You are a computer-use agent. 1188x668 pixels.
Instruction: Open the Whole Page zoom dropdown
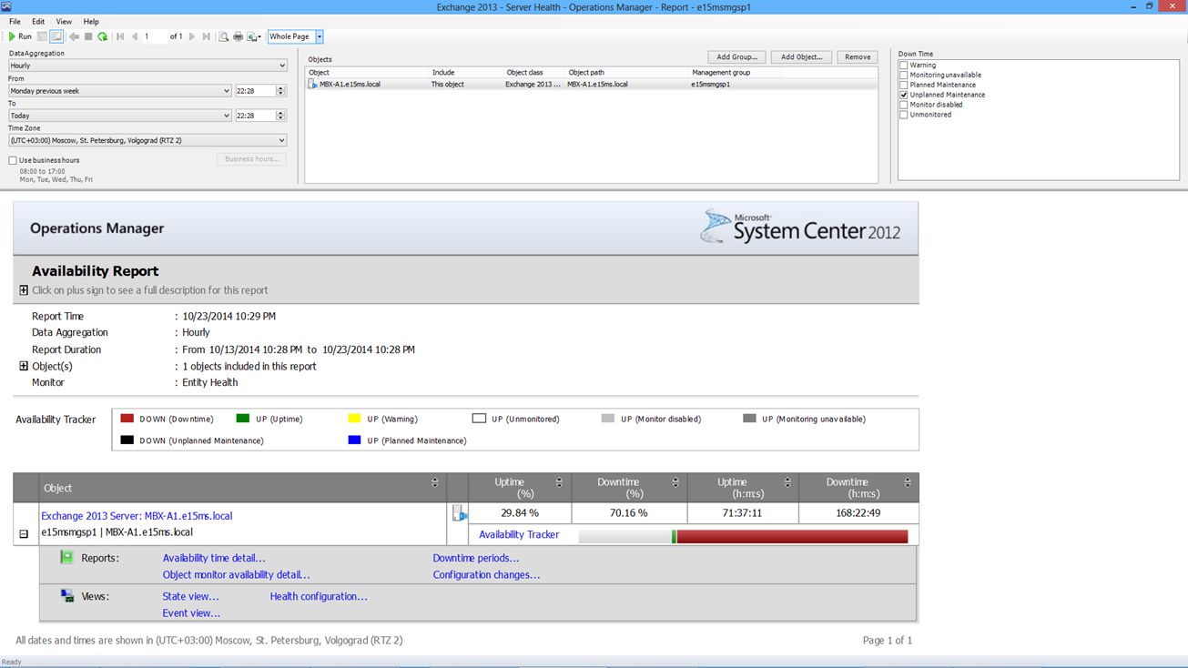320,36
